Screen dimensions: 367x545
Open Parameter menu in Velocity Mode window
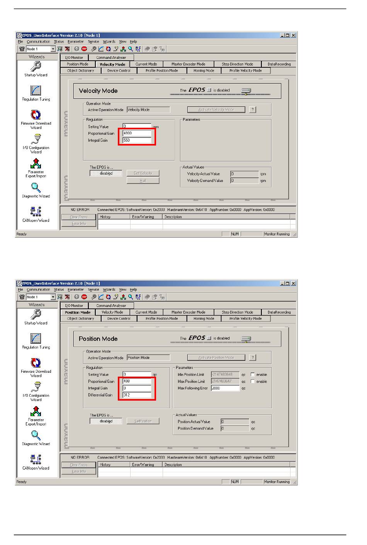point(75,41)
